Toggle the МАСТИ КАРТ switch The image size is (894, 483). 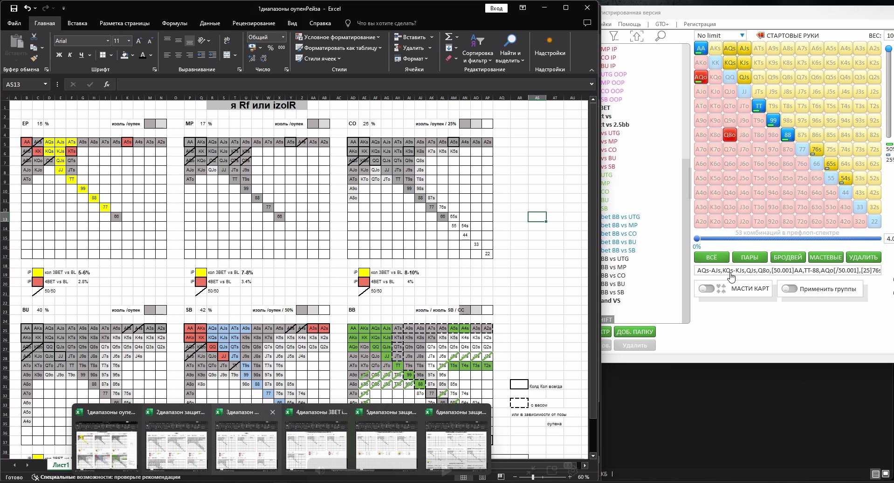coord(707,289)
